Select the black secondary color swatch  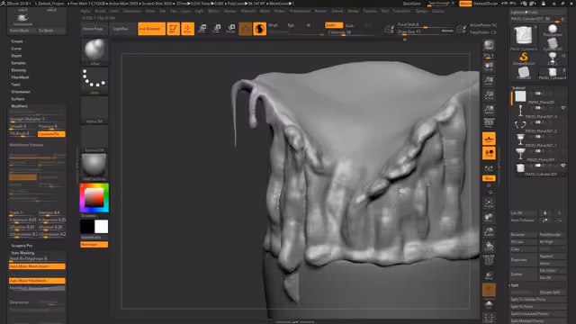(87, 227)
